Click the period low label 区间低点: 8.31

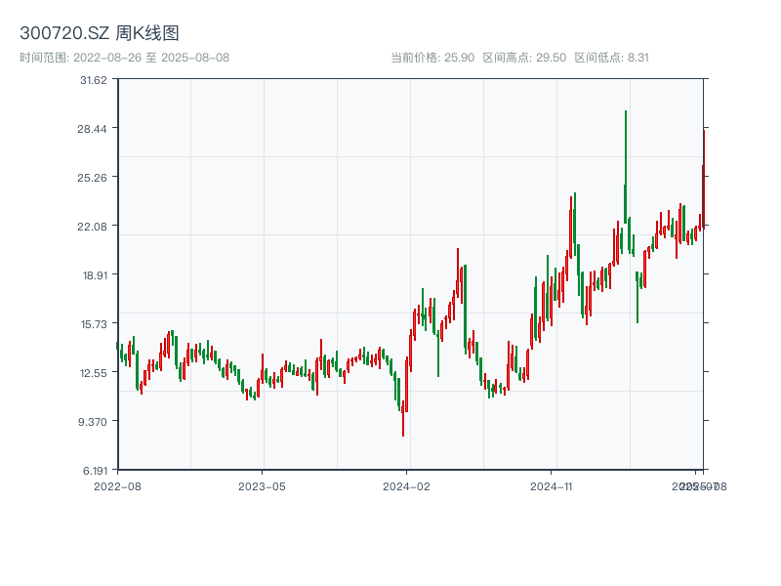612,58
